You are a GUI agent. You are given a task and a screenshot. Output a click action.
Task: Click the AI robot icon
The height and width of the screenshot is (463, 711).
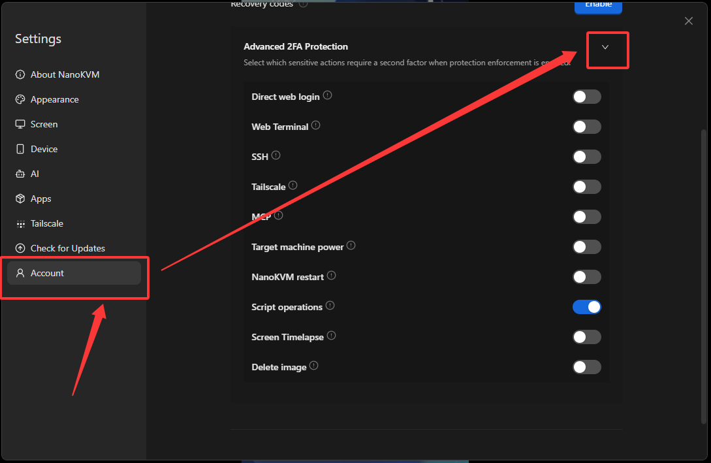20,174
